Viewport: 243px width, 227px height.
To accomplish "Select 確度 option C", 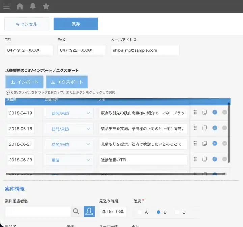I will click(x=177, y=212).
